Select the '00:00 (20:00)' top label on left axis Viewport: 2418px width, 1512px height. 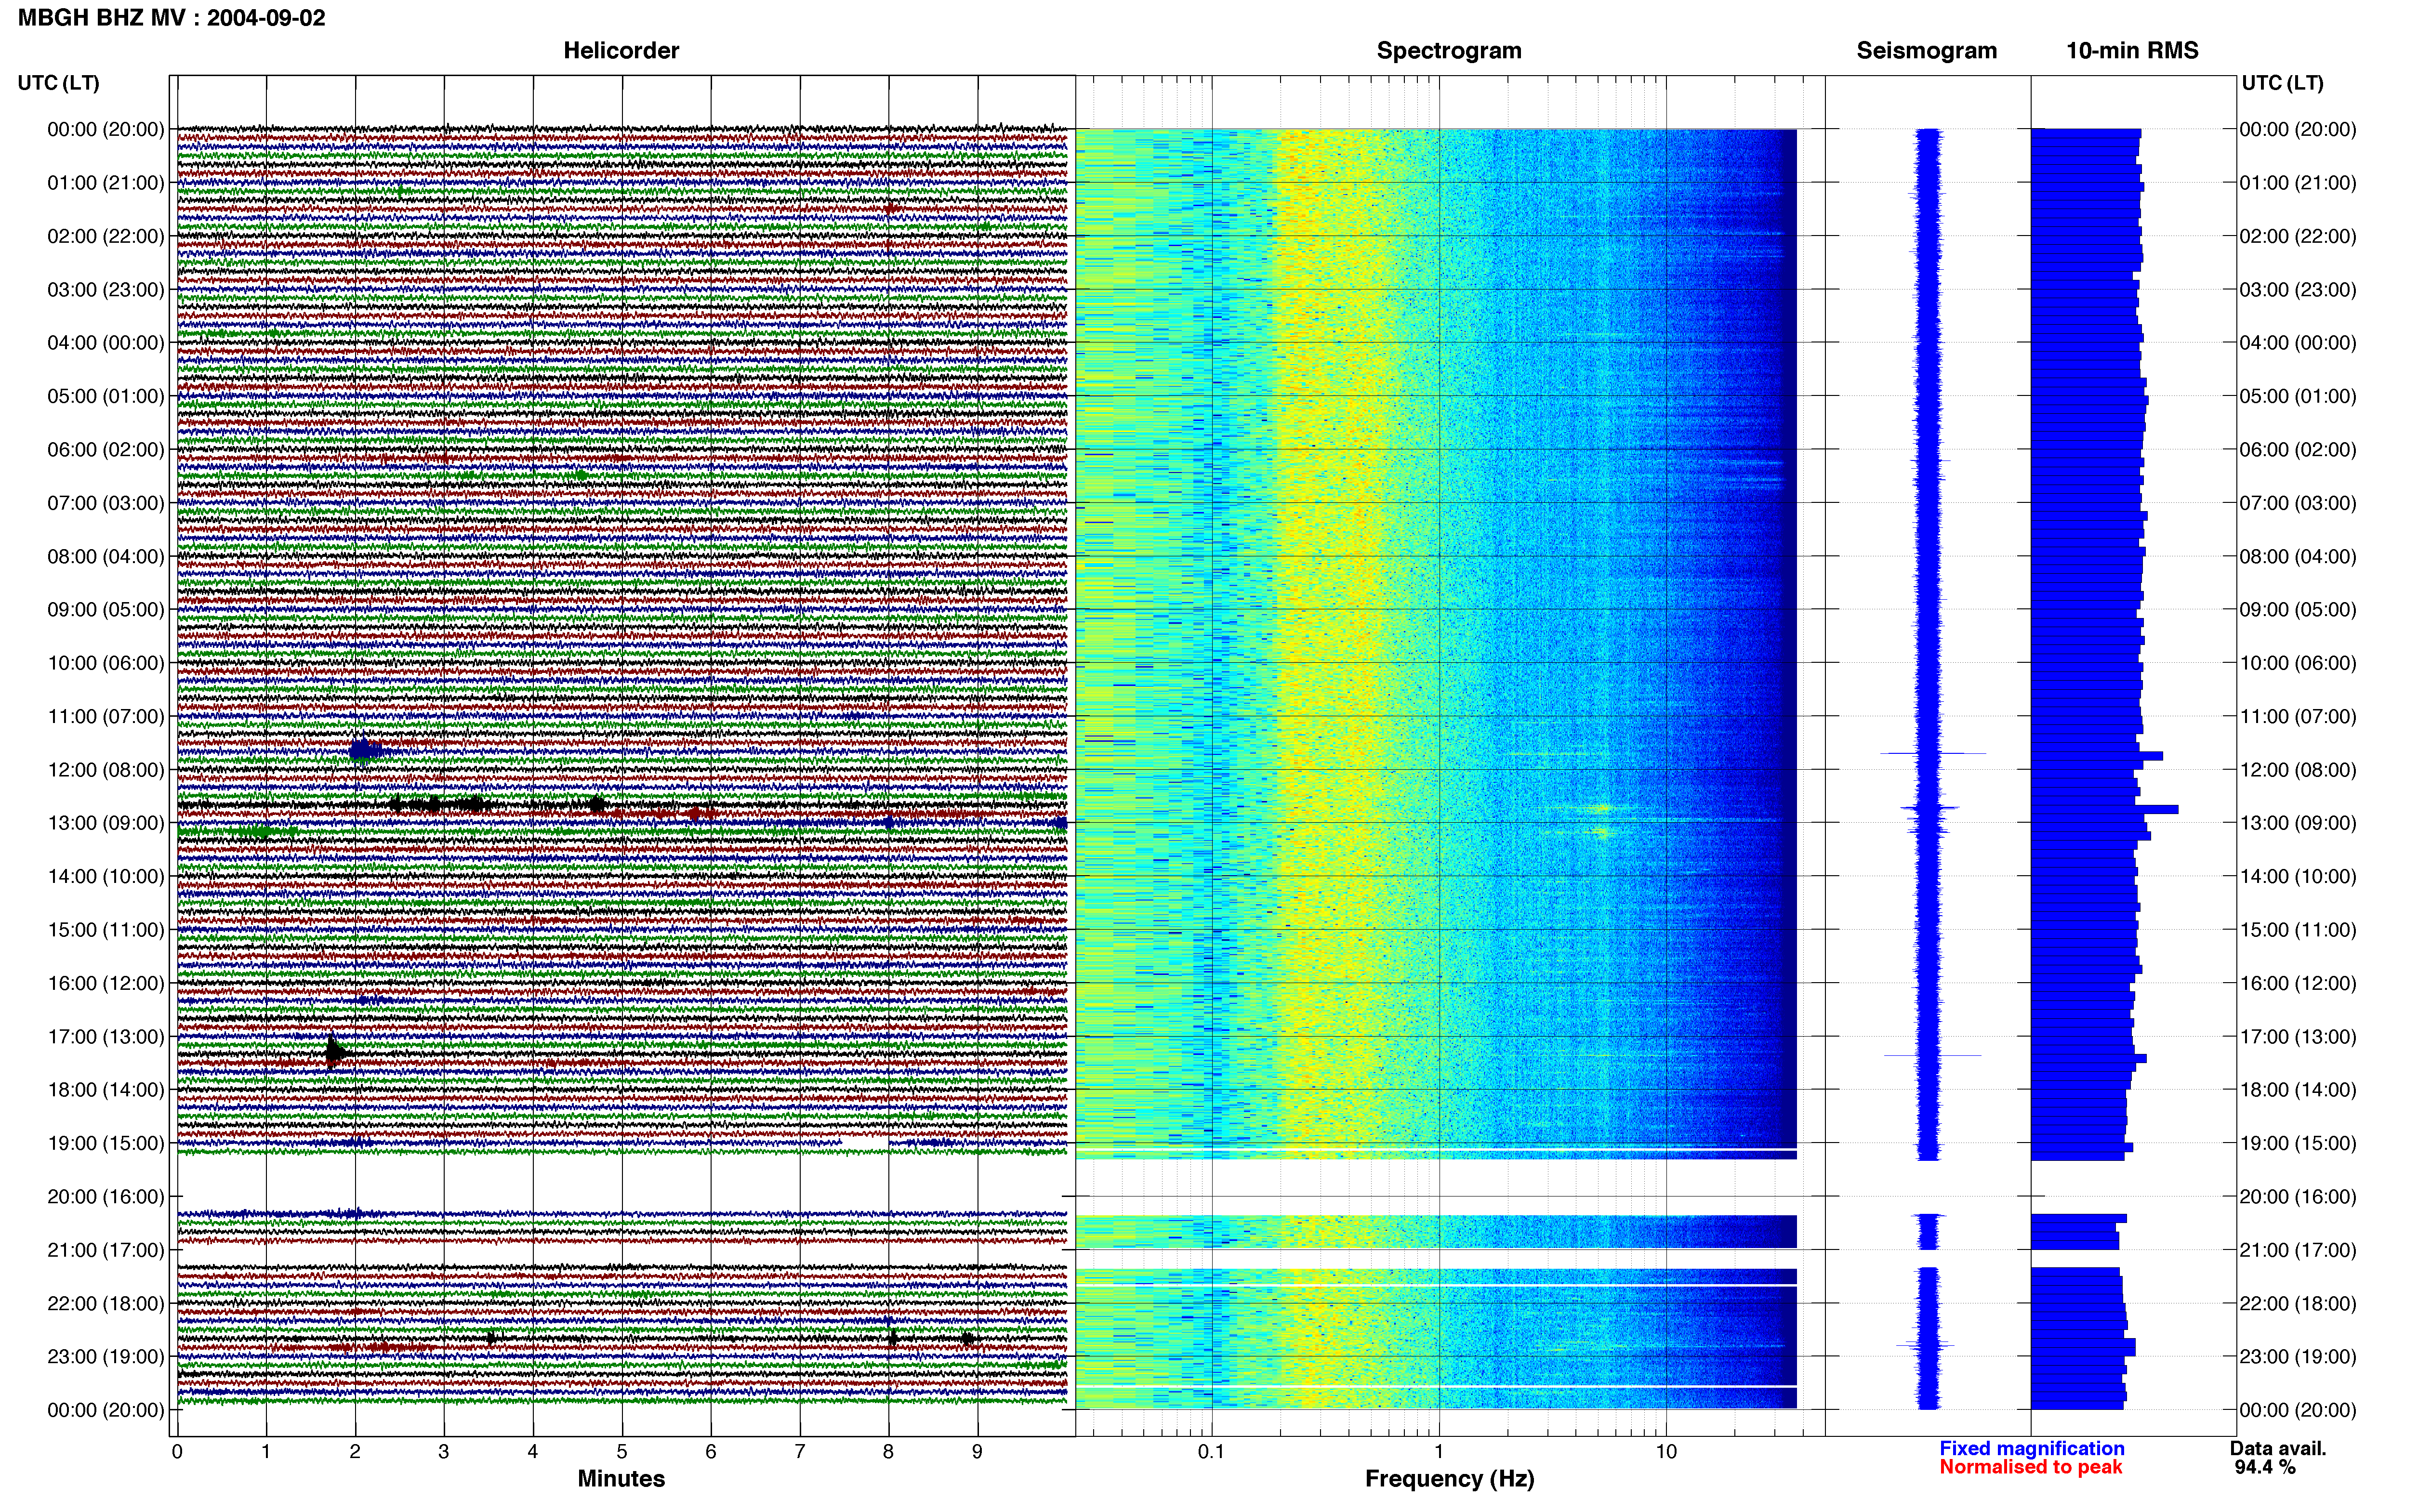[106, 129]
